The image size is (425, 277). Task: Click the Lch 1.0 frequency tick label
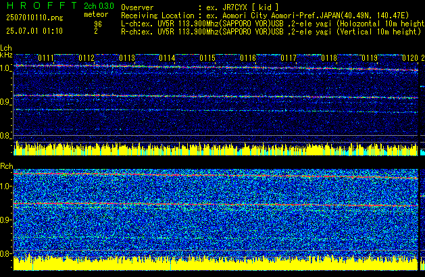pos(5,68)
